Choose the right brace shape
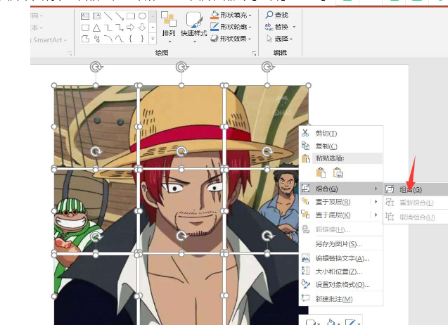Viewport: 448px width, 325px height. point(142,39)
